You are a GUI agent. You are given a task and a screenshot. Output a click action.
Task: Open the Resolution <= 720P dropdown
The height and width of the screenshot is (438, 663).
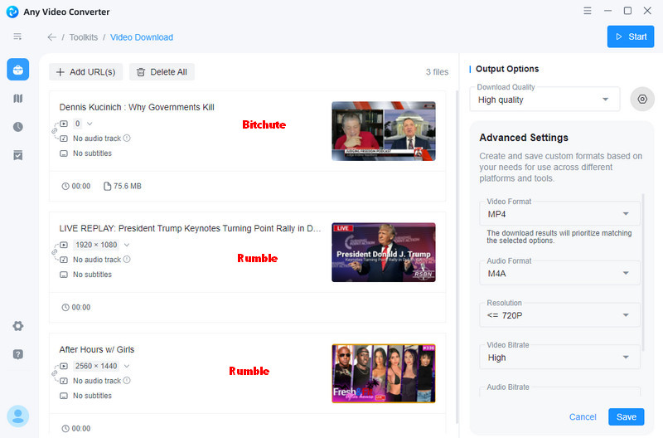(559, 315)
